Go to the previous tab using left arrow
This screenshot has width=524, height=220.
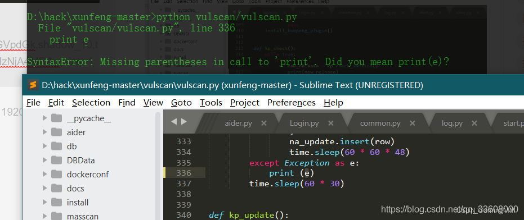[x=173, y=122]
